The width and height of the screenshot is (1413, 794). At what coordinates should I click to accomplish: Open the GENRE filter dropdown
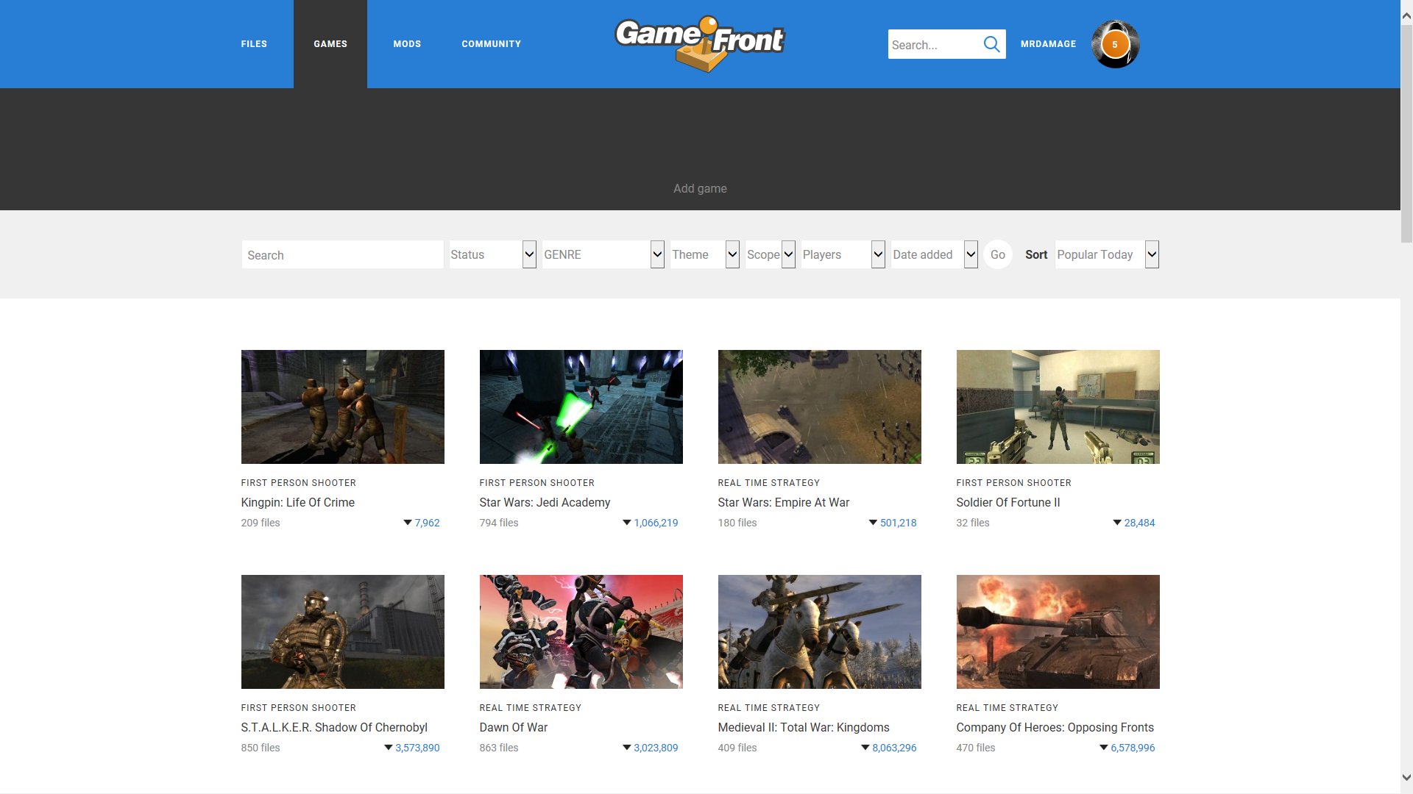(603, 254)
